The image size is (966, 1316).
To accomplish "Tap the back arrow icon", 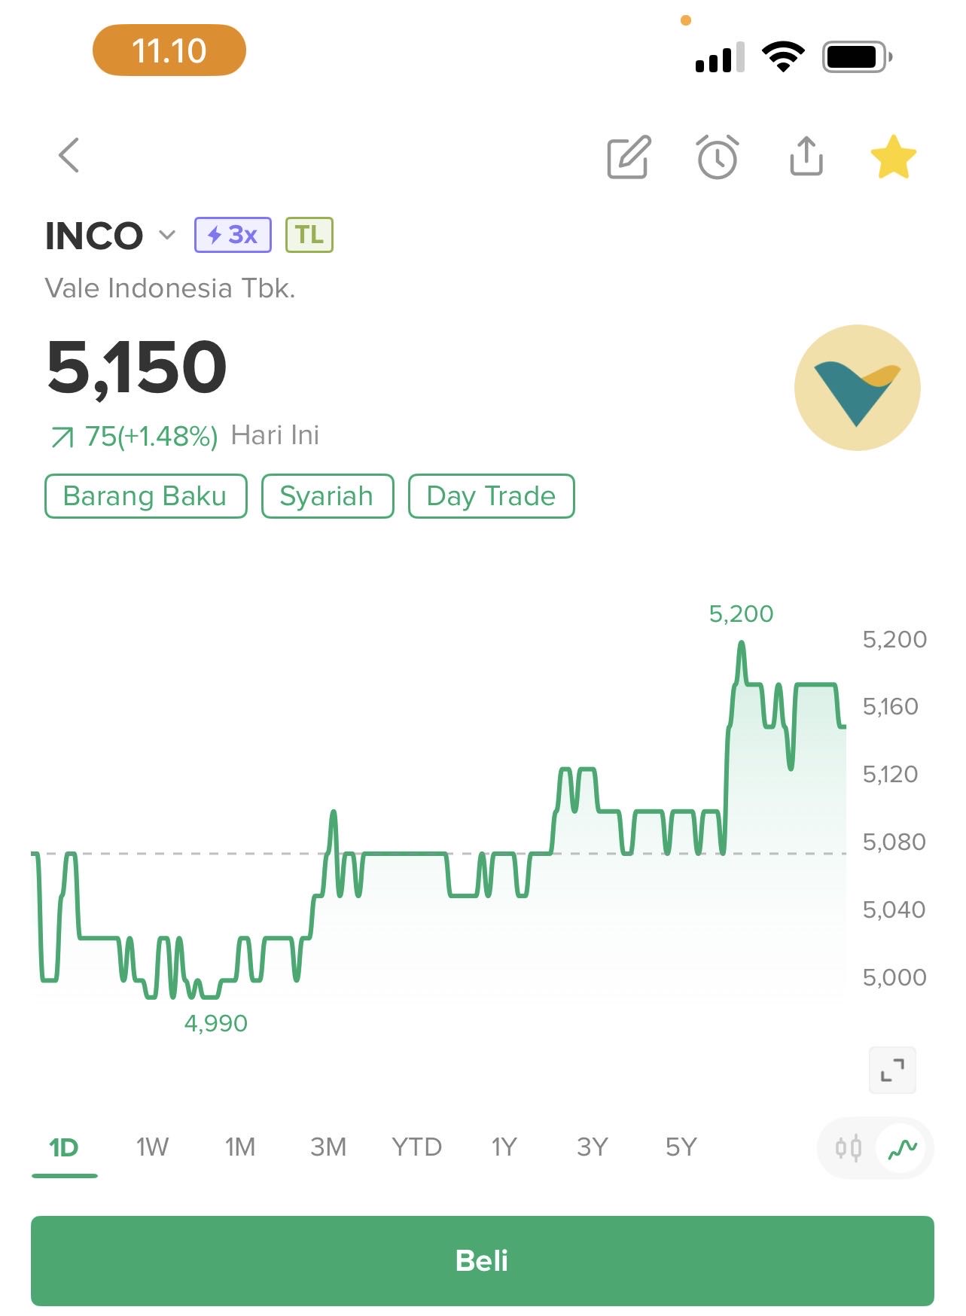I will tap(69, 156).
